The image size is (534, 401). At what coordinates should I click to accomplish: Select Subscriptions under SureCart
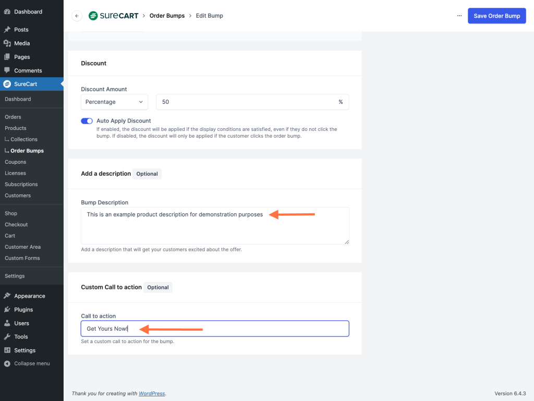tap(21, 184)
